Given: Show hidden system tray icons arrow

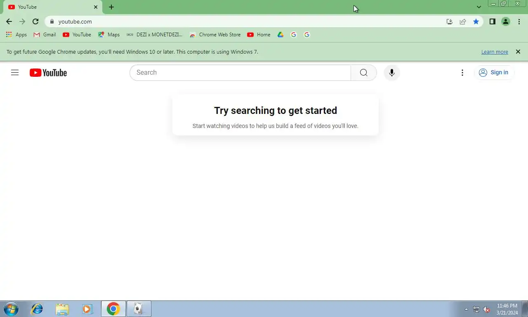Looking at the screenshot, I should click(x=466, y=309).
